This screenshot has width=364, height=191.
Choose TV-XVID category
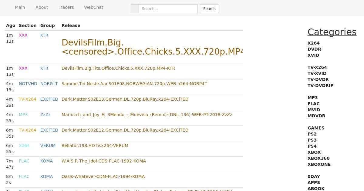pos(317,73)
